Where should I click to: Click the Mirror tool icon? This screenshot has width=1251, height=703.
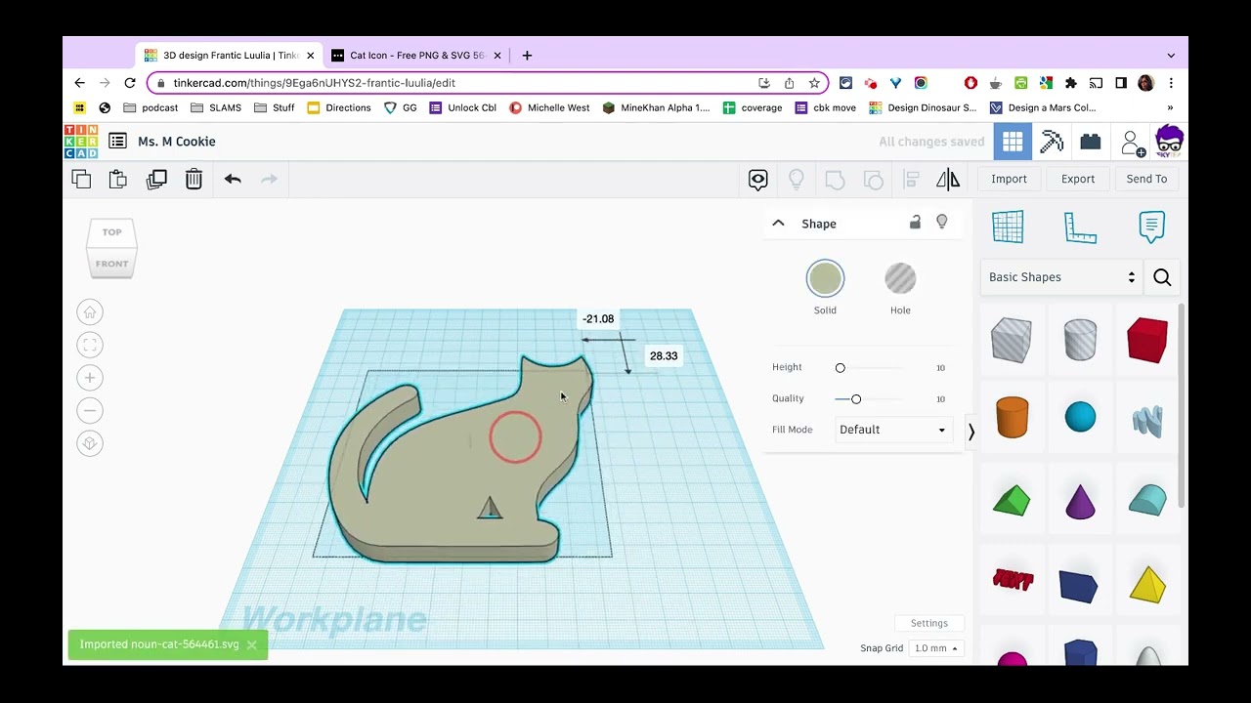click(x=948, y=179)
